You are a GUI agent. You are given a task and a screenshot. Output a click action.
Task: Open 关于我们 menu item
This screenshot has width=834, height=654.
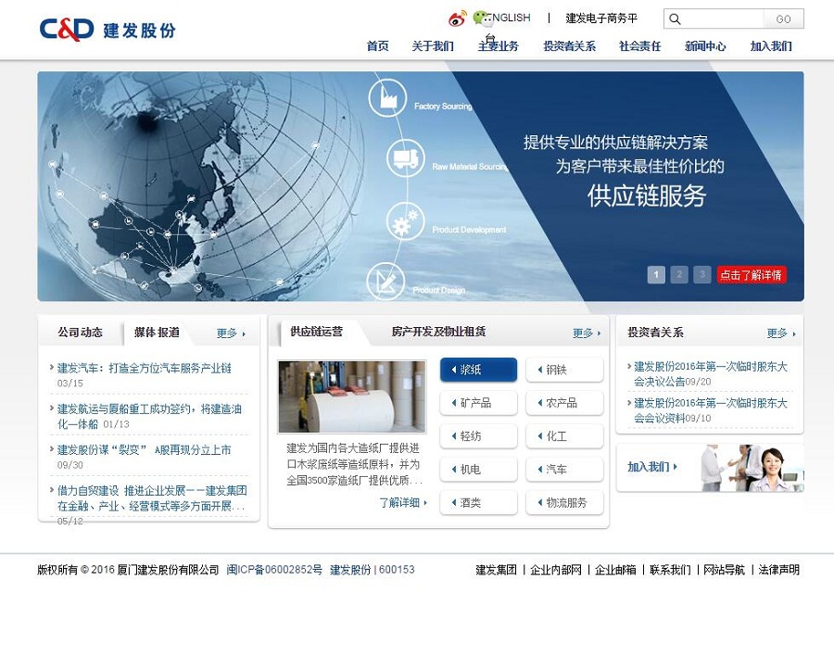[x=433, y=46]
